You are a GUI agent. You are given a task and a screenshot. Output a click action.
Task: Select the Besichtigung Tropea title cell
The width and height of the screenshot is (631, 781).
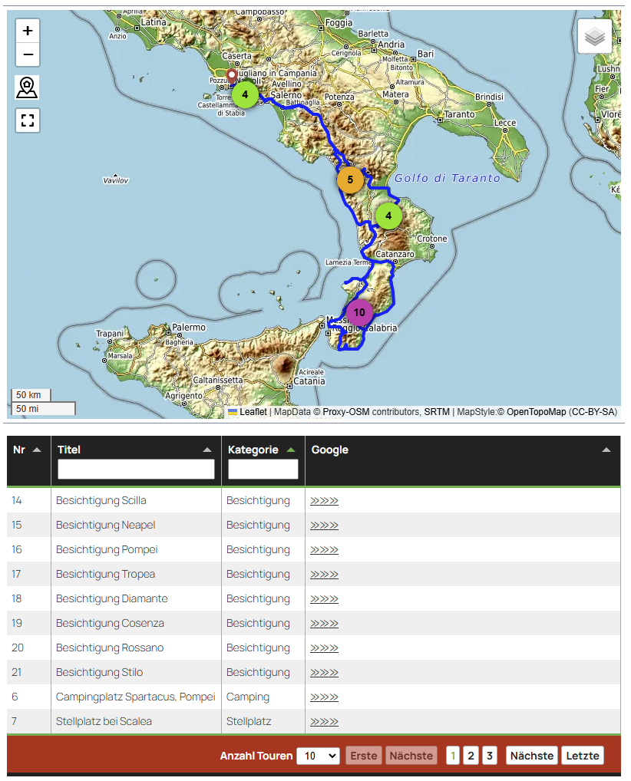tap(136, 575)
